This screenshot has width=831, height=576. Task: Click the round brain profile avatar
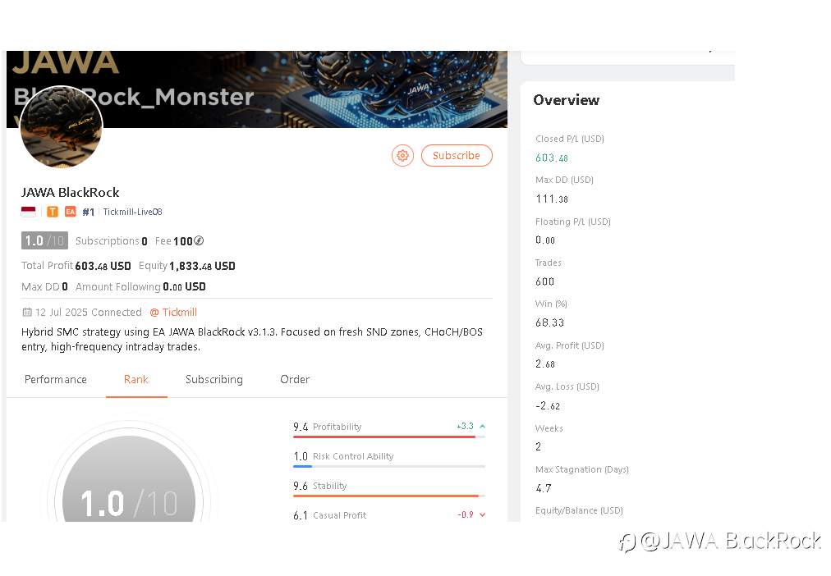click(x=62, y=127)
